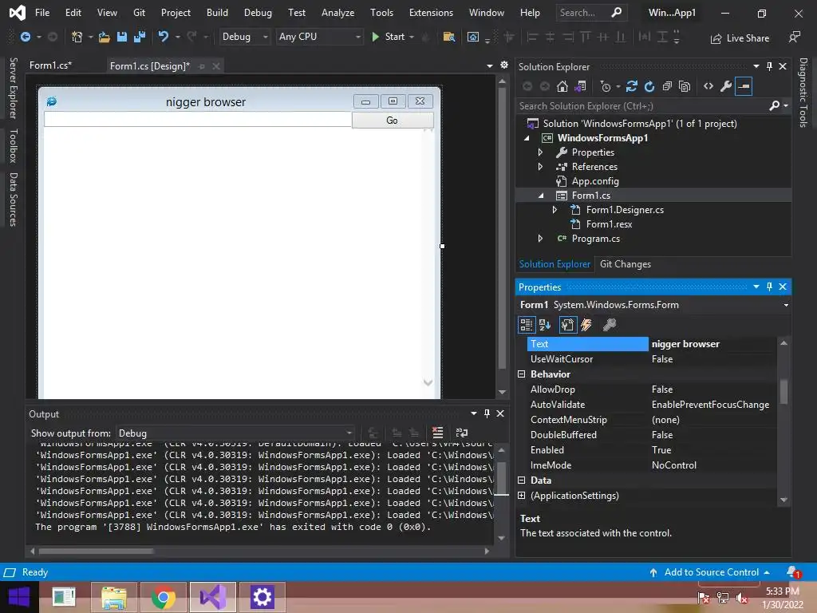Expand the References node
Image resolution: width=817 pixels, height=613 pixels.
(540, 167)
